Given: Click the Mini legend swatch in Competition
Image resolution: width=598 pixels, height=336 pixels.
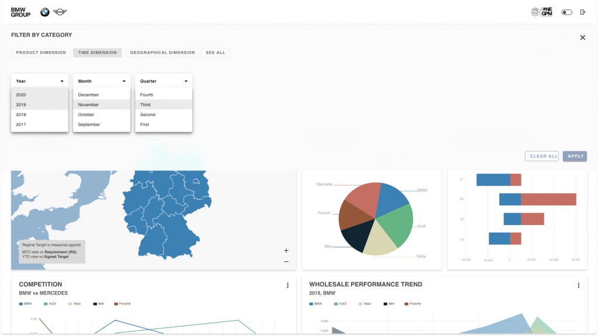Looking at the screenshot, I should 95,304.
